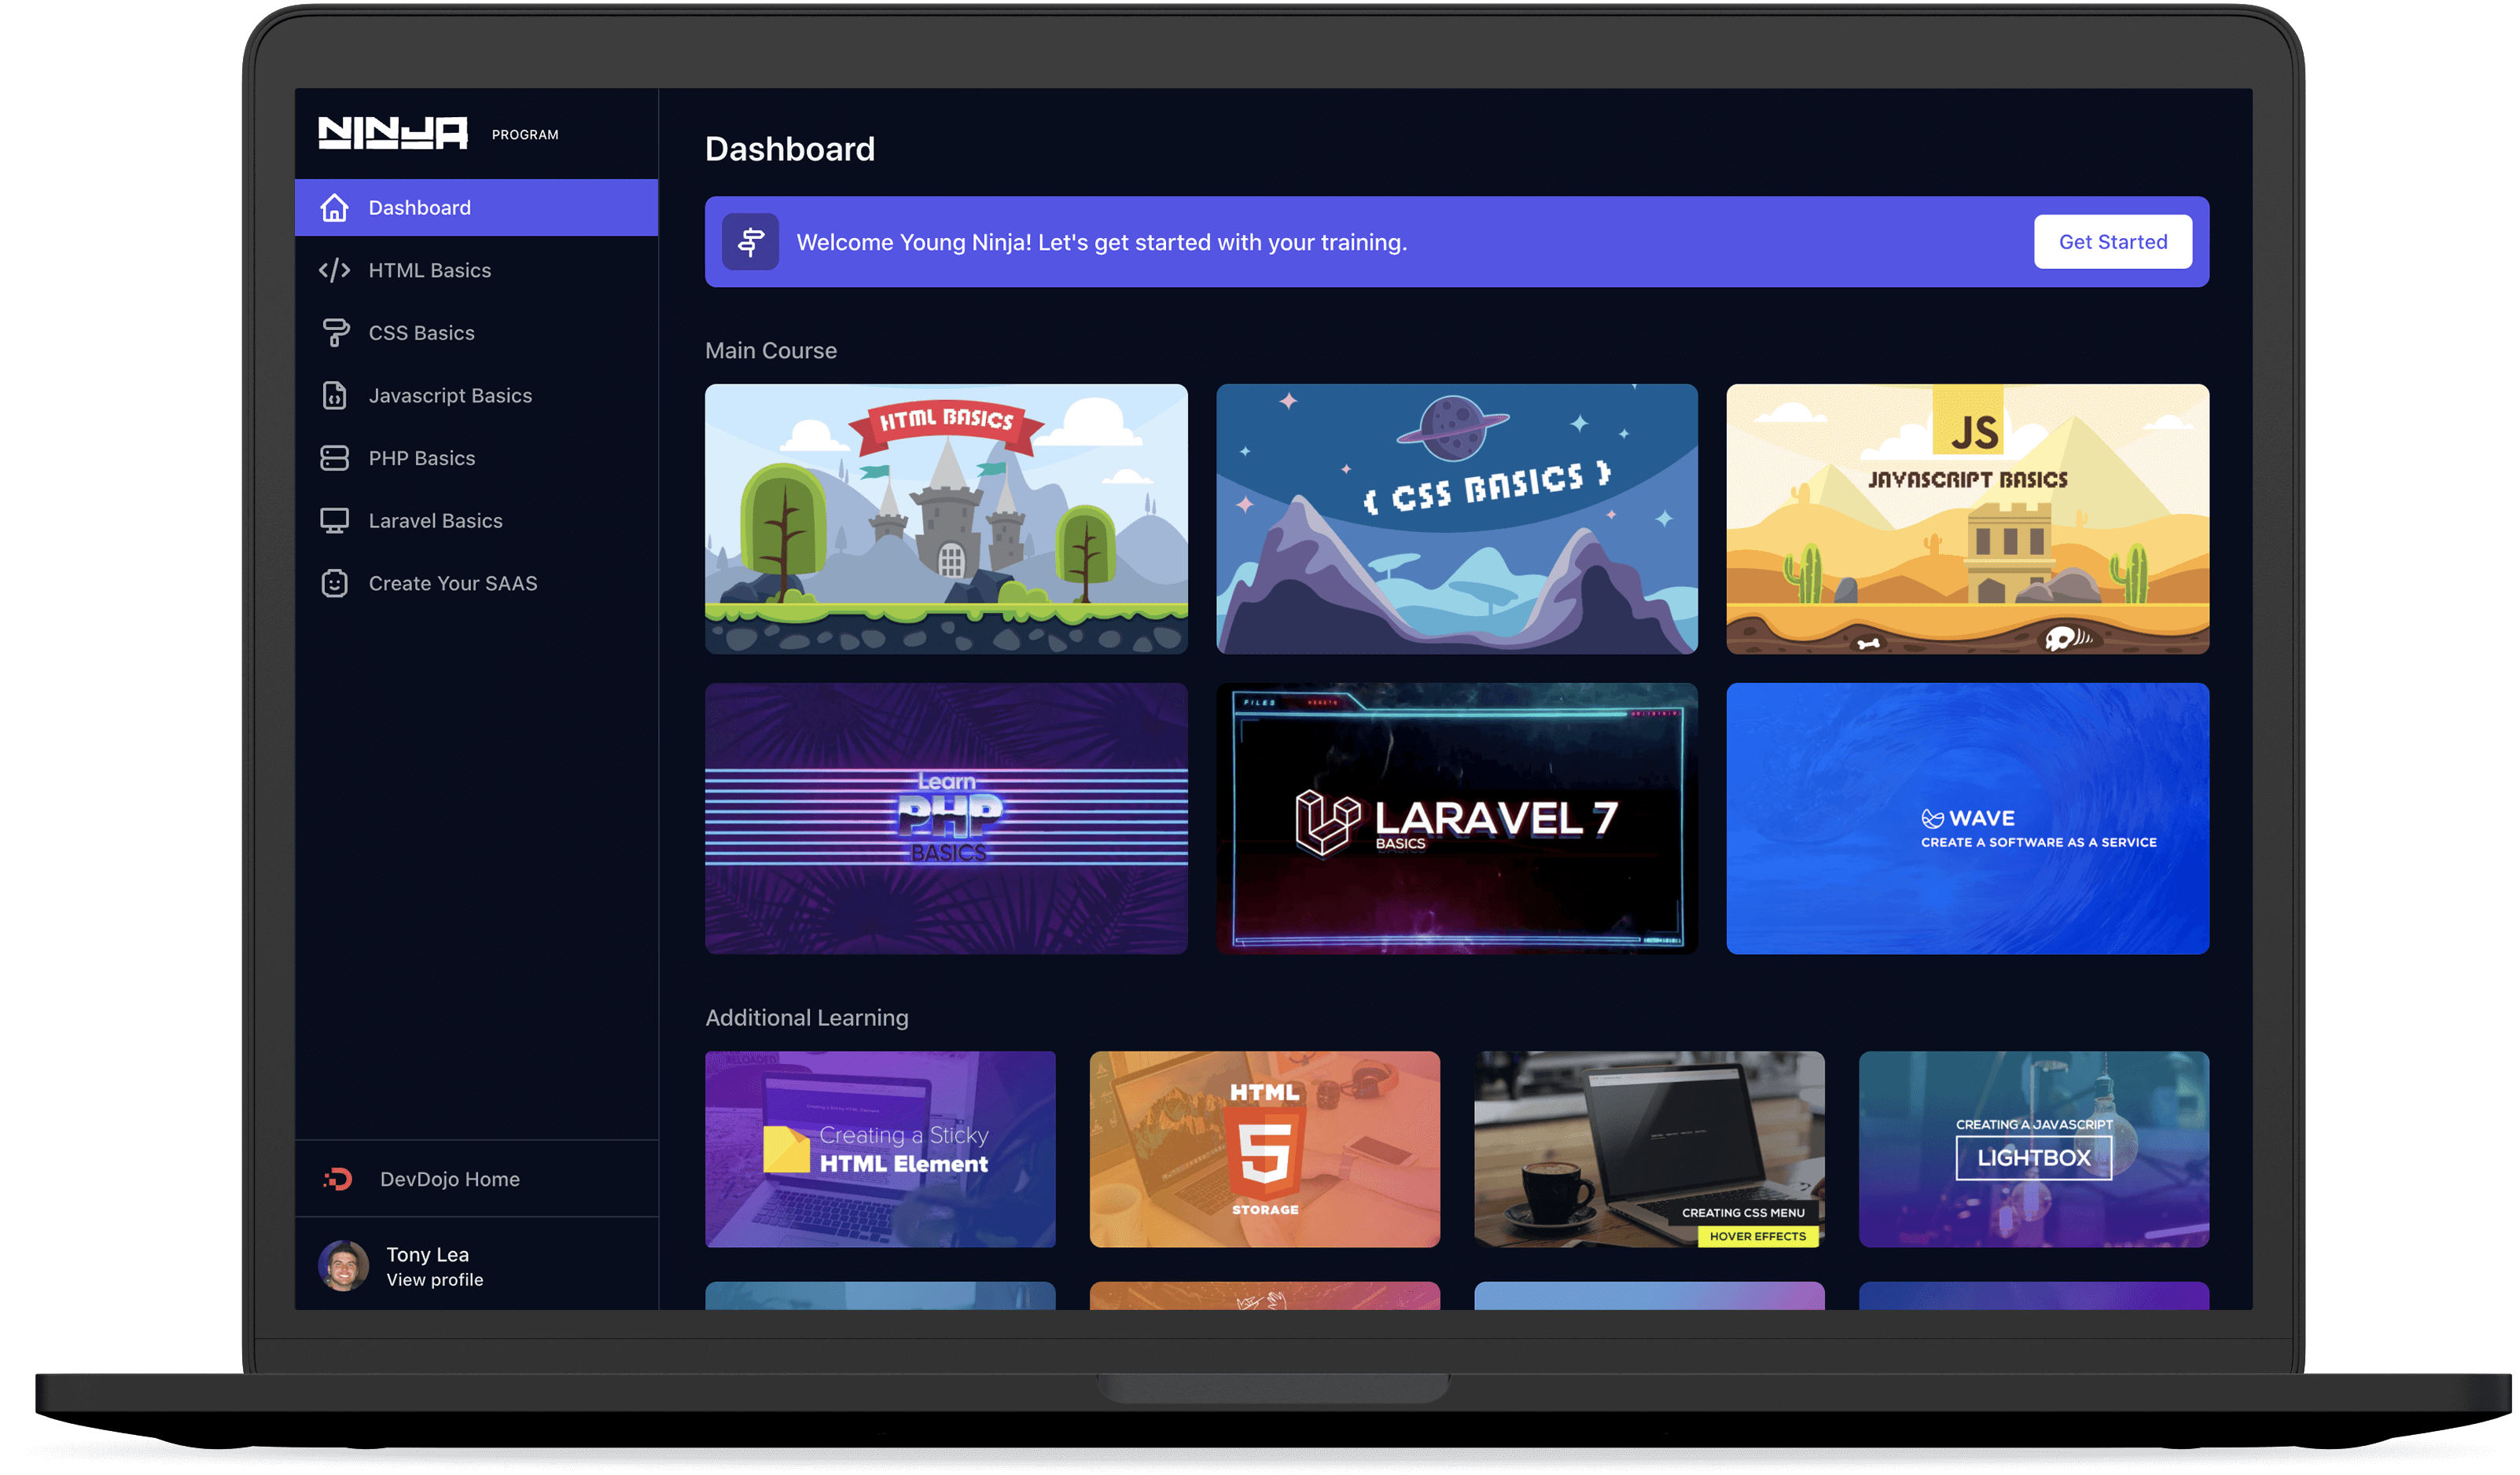Open the HTML Basics castle course card
Image resolution: width=2520 pixels, height=1475 pixels.
946,519
